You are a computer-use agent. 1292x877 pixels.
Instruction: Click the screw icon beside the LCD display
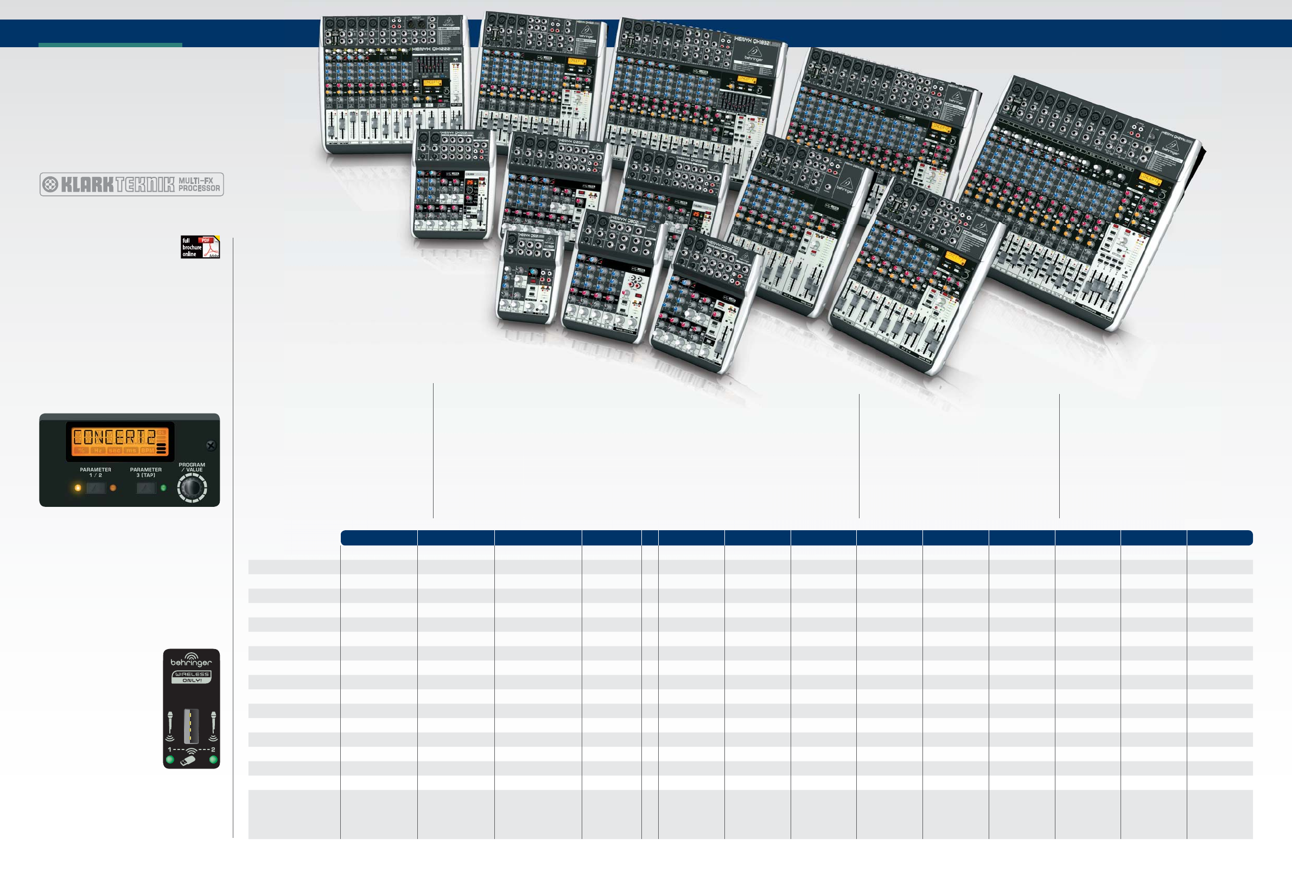click(x=211, y=446)
